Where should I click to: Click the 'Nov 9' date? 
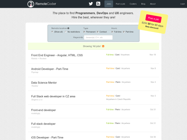pos(153,69)
